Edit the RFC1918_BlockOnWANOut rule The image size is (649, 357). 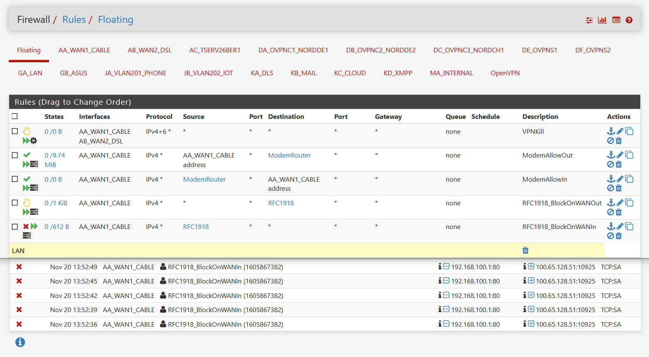620,203
